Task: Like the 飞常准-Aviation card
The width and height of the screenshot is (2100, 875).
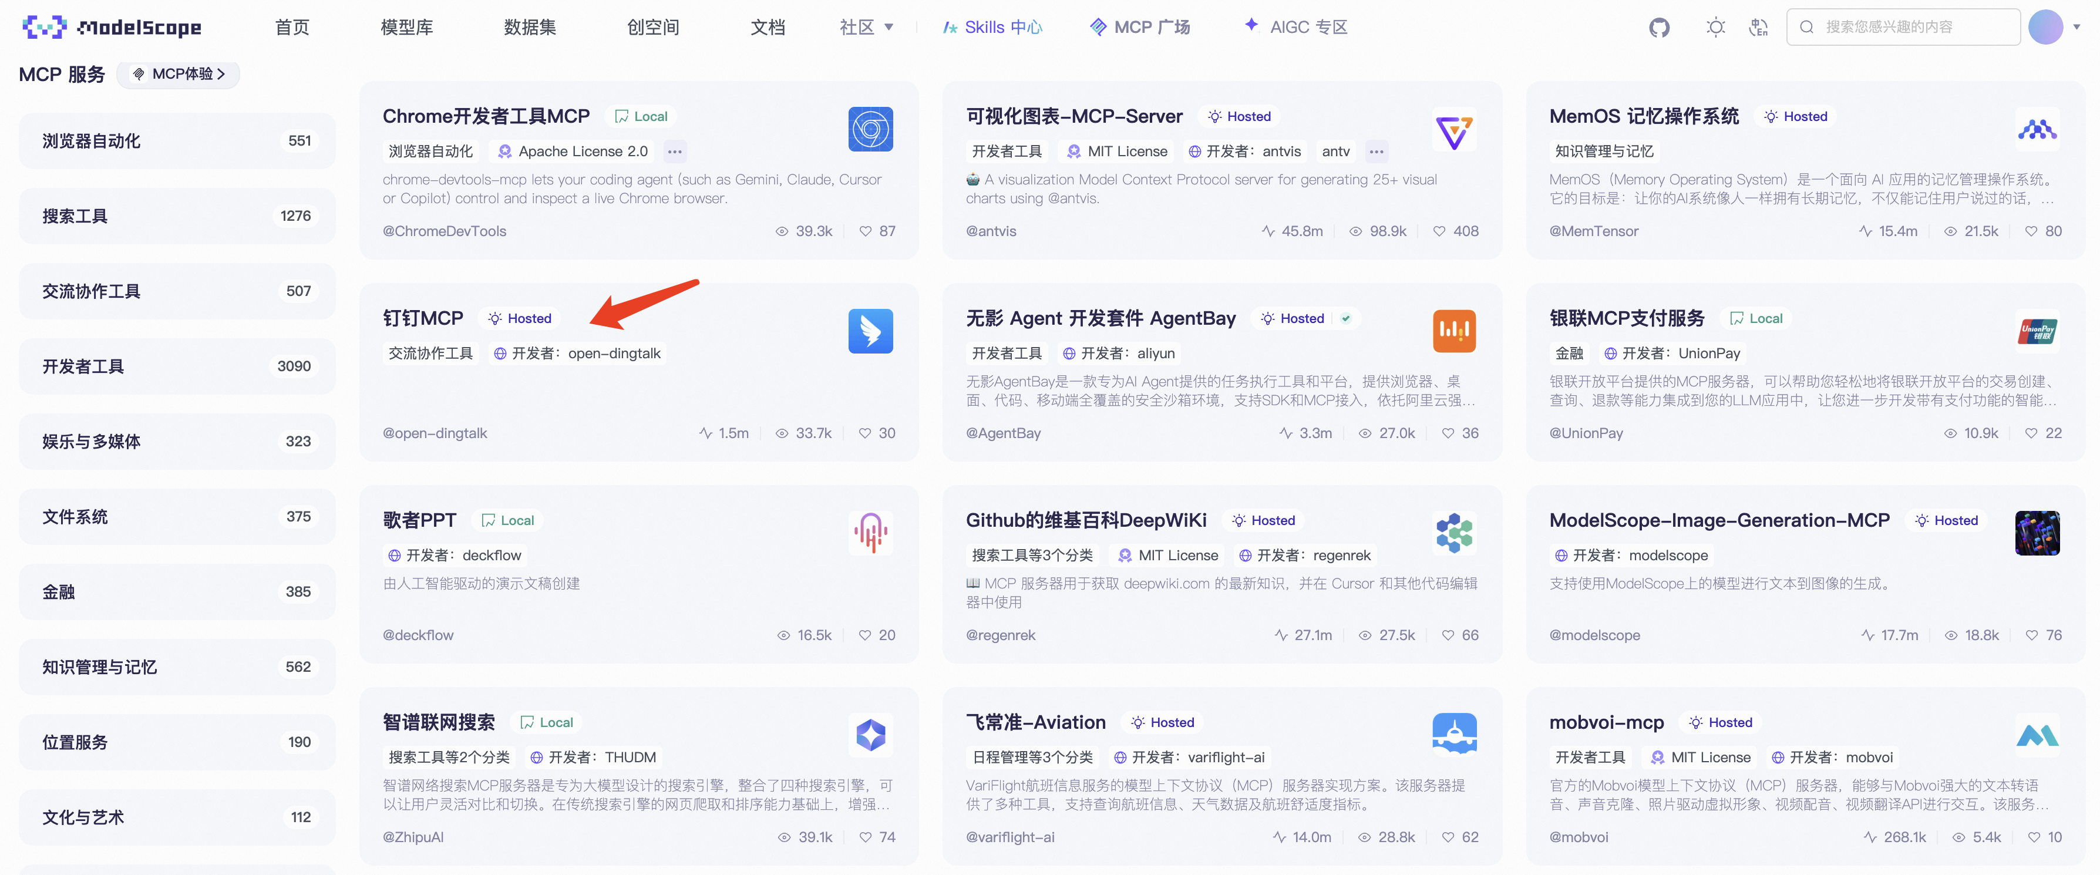Action: [1447, 837]
